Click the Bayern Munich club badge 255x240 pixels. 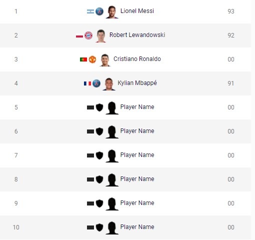[88, 35]
